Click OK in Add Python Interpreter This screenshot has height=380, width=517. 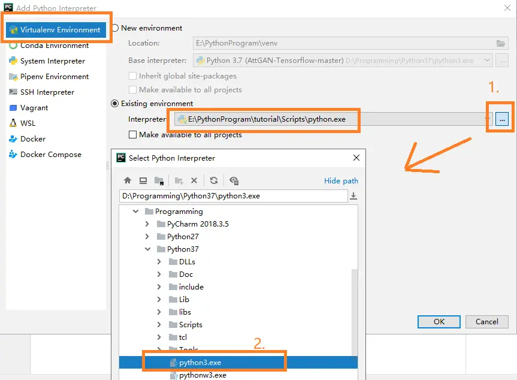(439, 322)
